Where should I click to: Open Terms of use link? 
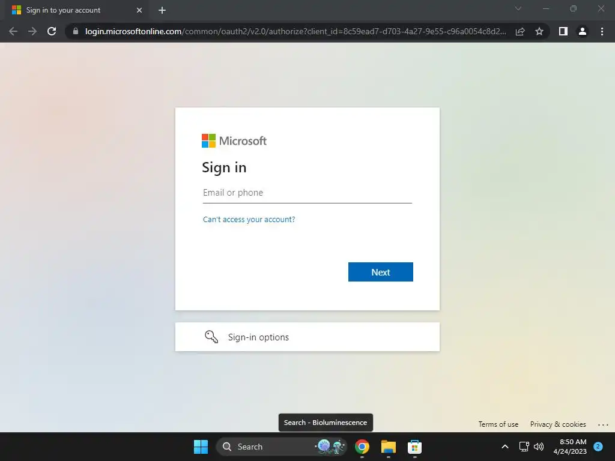[x=498, y=424]
